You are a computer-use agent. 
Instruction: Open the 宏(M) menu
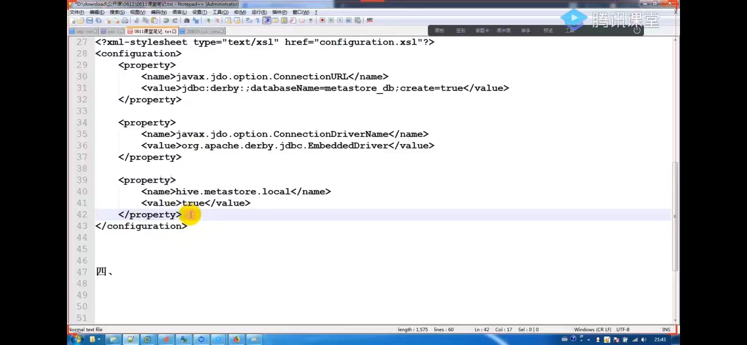coord(240,12)
